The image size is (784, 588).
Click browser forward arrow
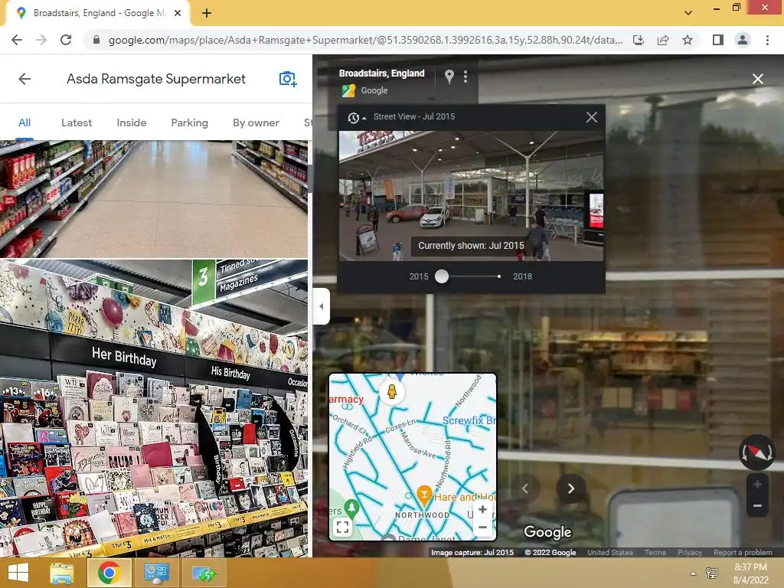[x=41, y=40]
